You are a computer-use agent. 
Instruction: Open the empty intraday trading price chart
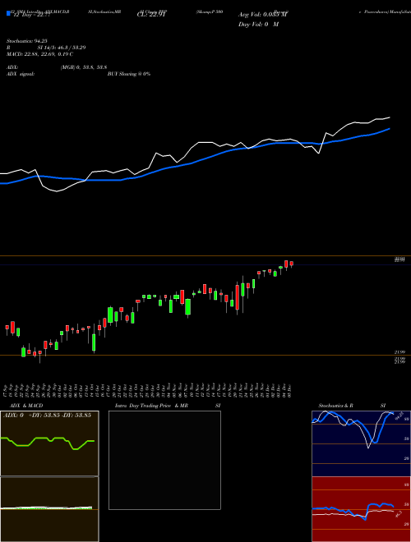pyautogui.click(x=164, y=460)
